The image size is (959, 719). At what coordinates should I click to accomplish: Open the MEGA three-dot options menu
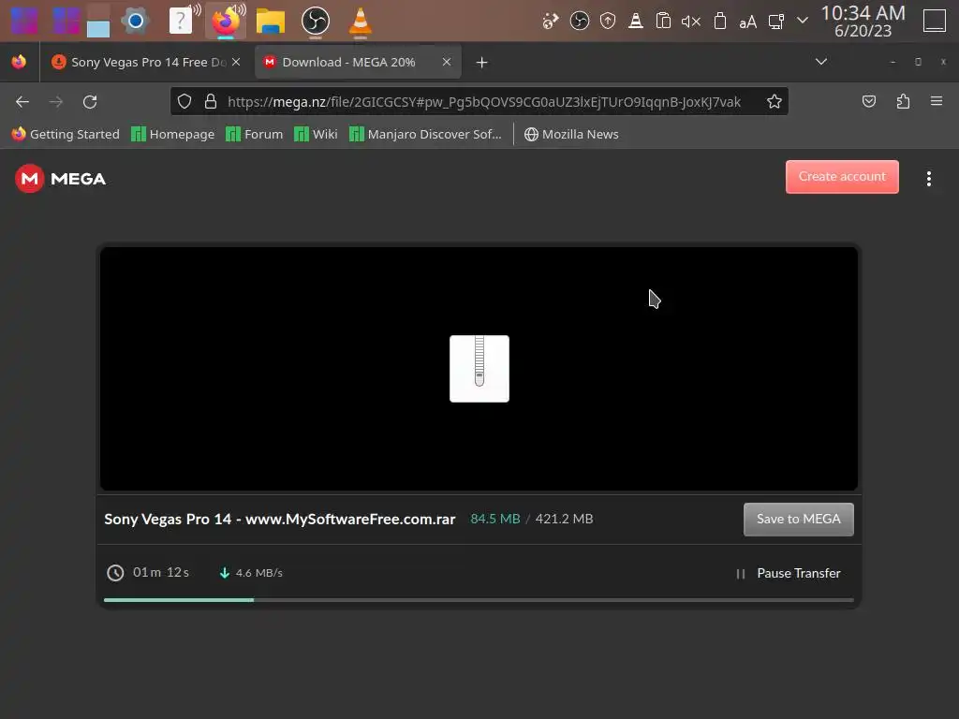click(928, 179)
